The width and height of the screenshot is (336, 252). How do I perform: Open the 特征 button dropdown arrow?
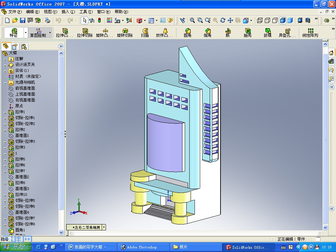(x=26, y=33)
